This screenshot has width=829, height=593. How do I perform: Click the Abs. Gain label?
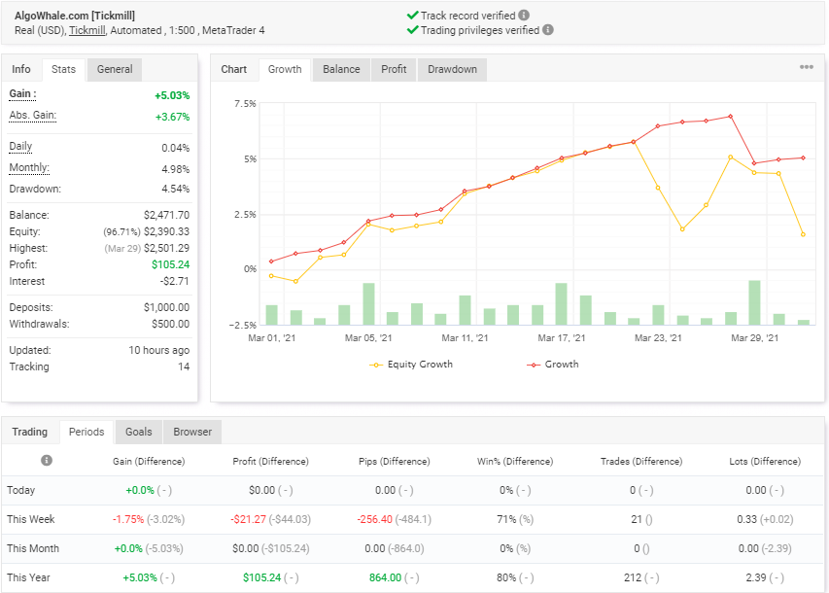33,116
